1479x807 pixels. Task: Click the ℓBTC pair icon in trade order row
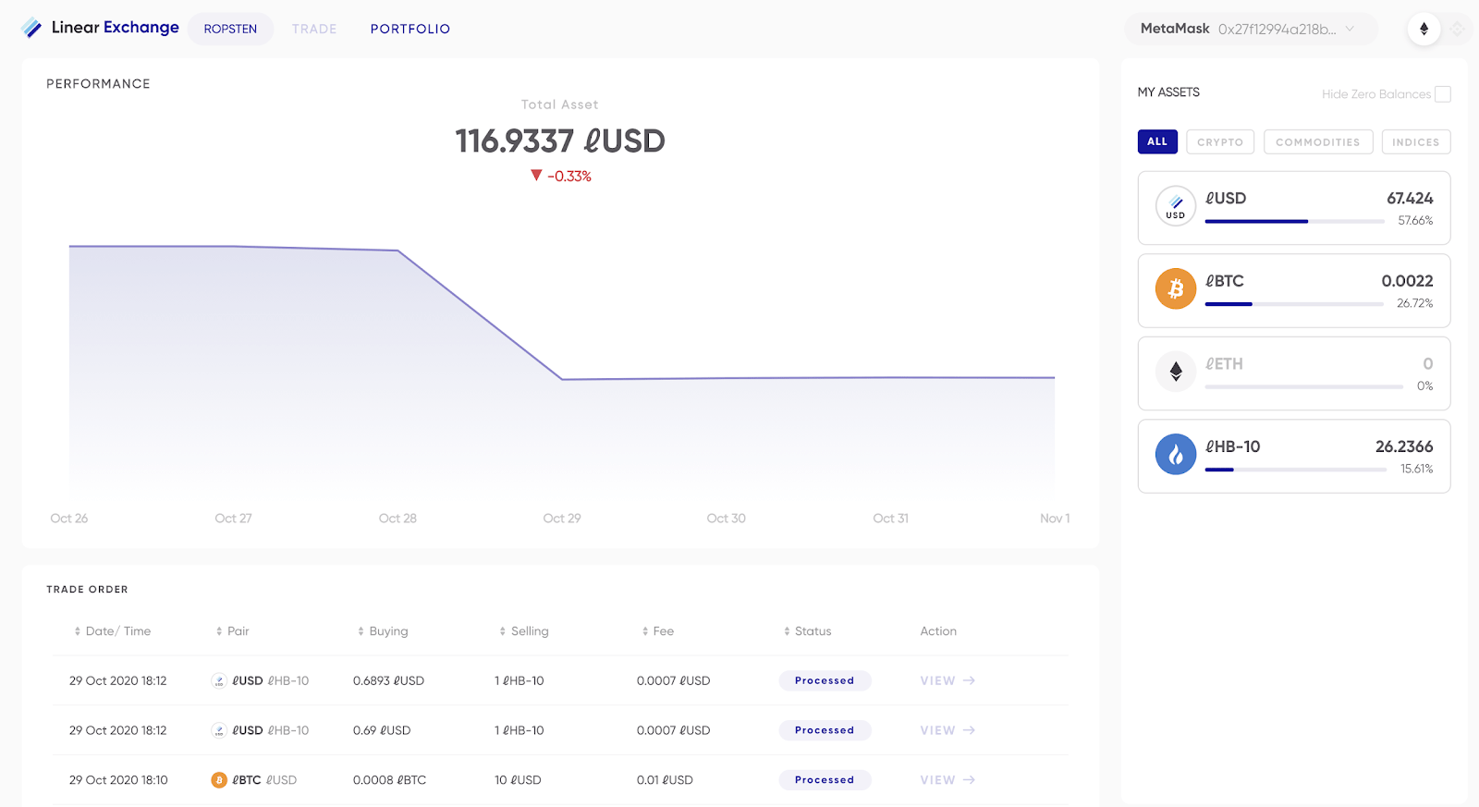point(219,780)
